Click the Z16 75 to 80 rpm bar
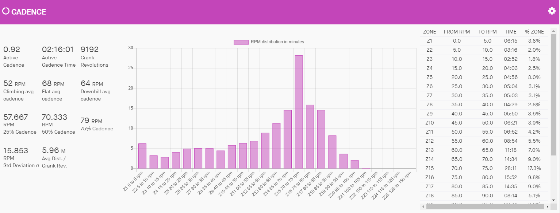The height and width of the screenshot is (213, 560). pos(310,137)
